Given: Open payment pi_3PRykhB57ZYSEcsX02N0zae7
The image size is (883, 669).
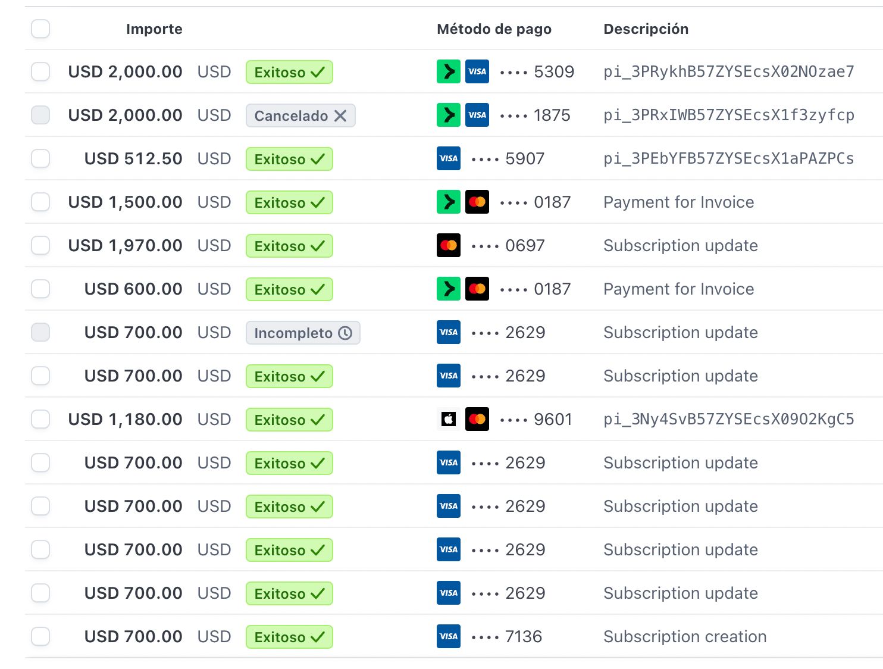Looking at the screenshot, I should pyautogui.click(x=728, y=71).
